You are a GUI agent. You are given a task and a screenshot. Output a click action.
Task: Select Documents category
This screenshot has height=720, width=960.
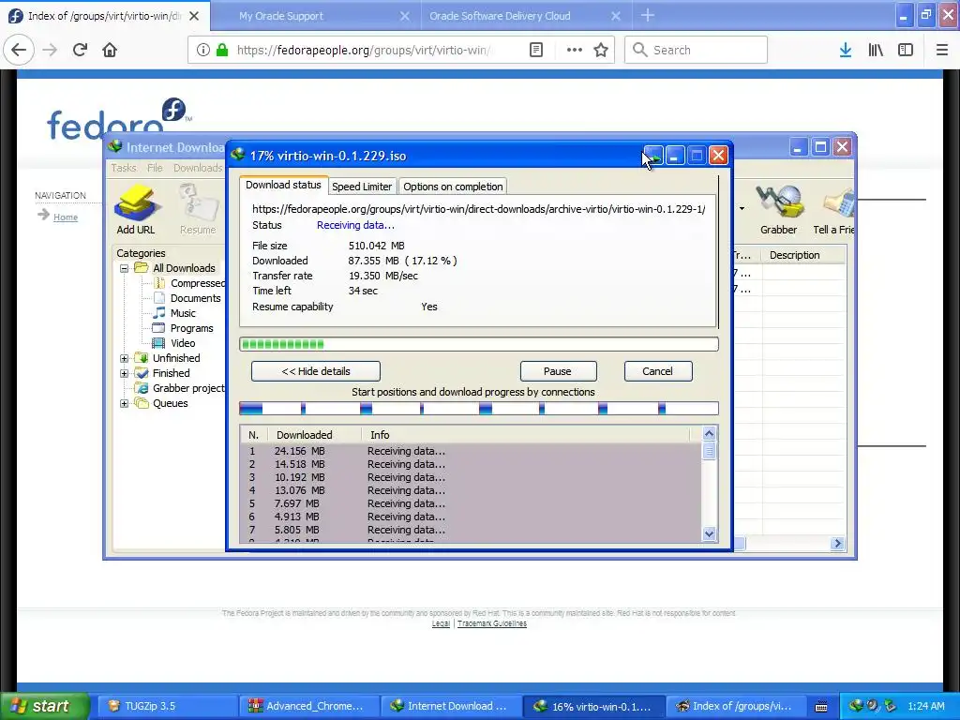point(195,298)
